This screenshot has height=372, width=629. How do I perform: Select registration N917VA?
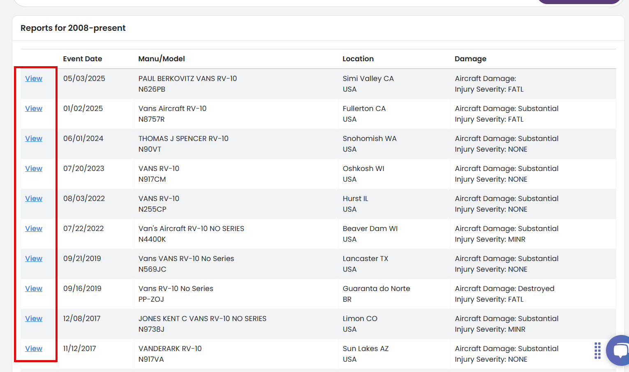pos(151,359)
